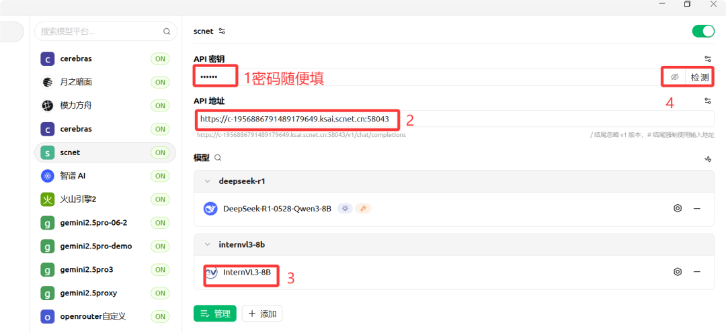
Task: Remove DeepSeek-R1-0528-Qwen3-8B with minus icon
Action: coord(697,208)
